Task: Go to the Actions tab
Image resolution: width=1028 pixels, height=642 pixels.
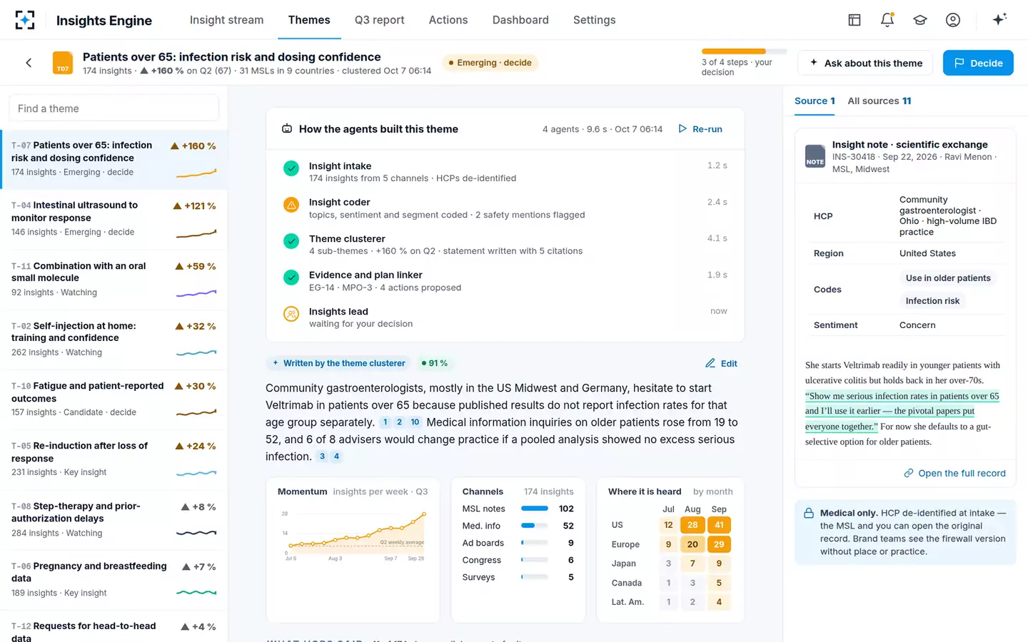Action: tap(448, 20)
